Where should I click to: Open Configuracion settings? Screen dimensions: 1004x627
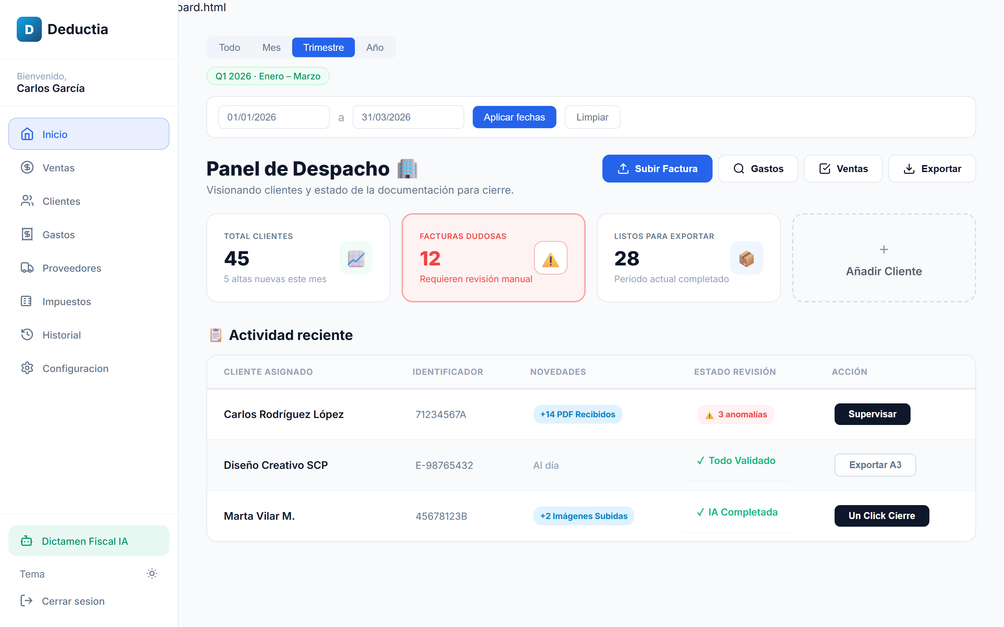click(75, 368)
